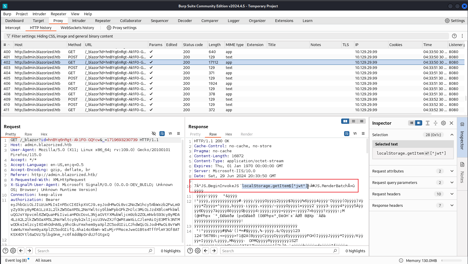
Task: Toggle word wrap in the Response pane
Action: (347, 133)
